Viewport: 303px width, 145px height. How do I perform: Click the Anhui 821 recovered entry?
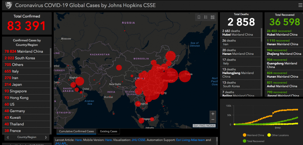pos(284,84)
